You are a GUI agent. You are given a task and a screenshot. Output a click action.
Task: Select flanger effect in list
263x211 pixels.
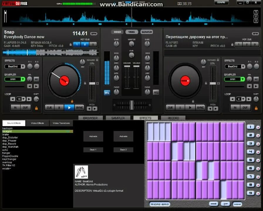click(6, 153)
